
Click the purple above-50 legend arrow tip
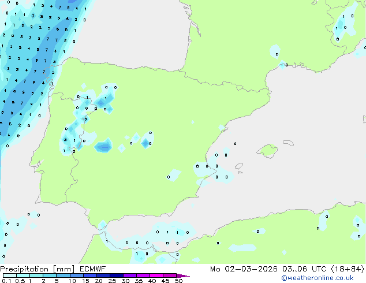point(183,275)
